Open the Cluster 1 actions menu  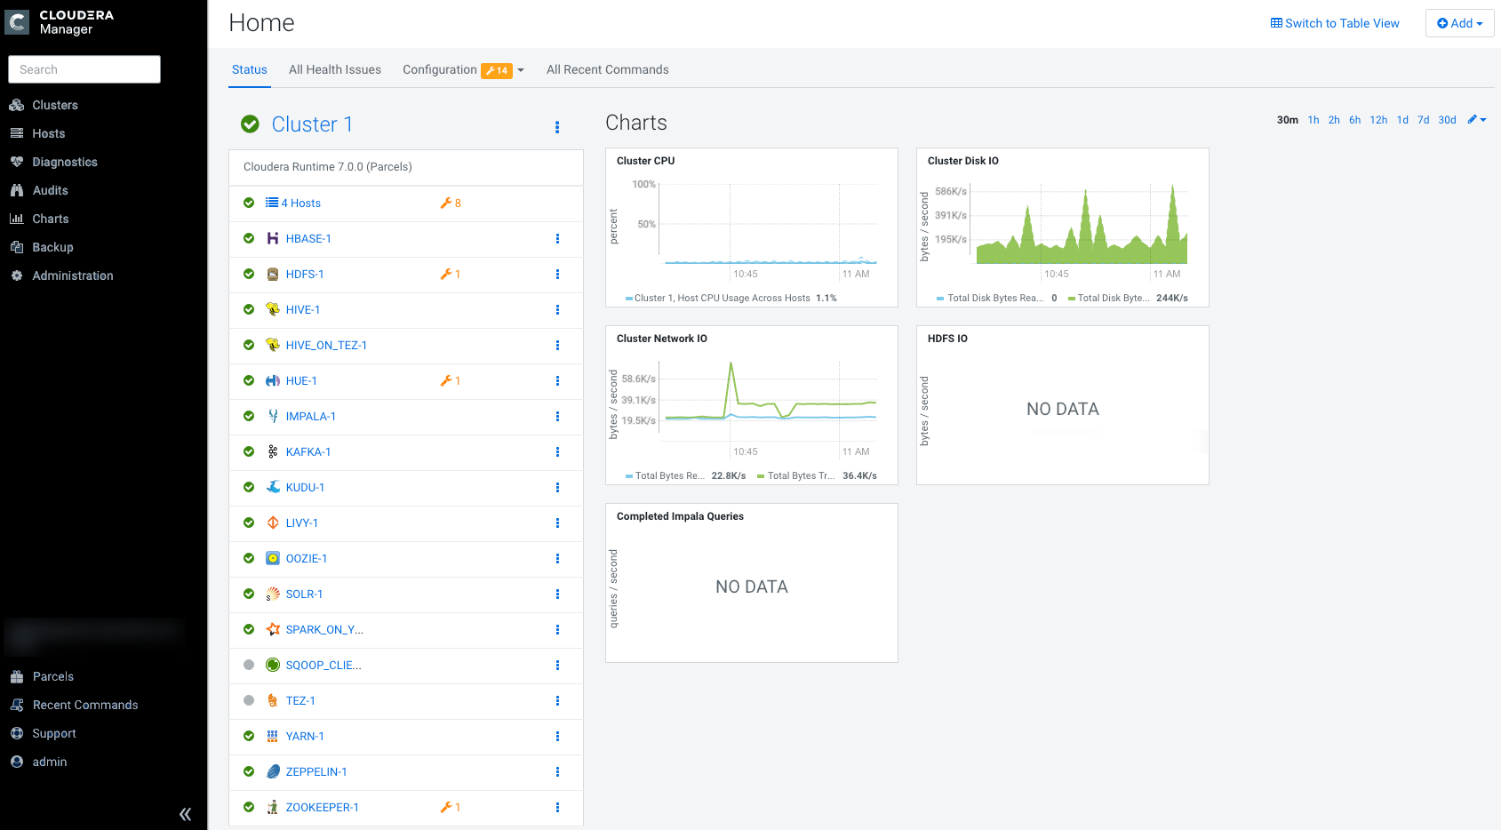557,127
